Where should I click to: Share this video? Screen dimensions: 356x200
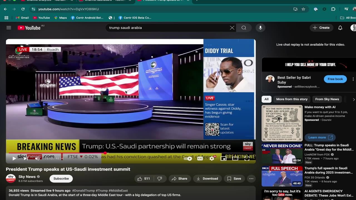pos(179,179)
